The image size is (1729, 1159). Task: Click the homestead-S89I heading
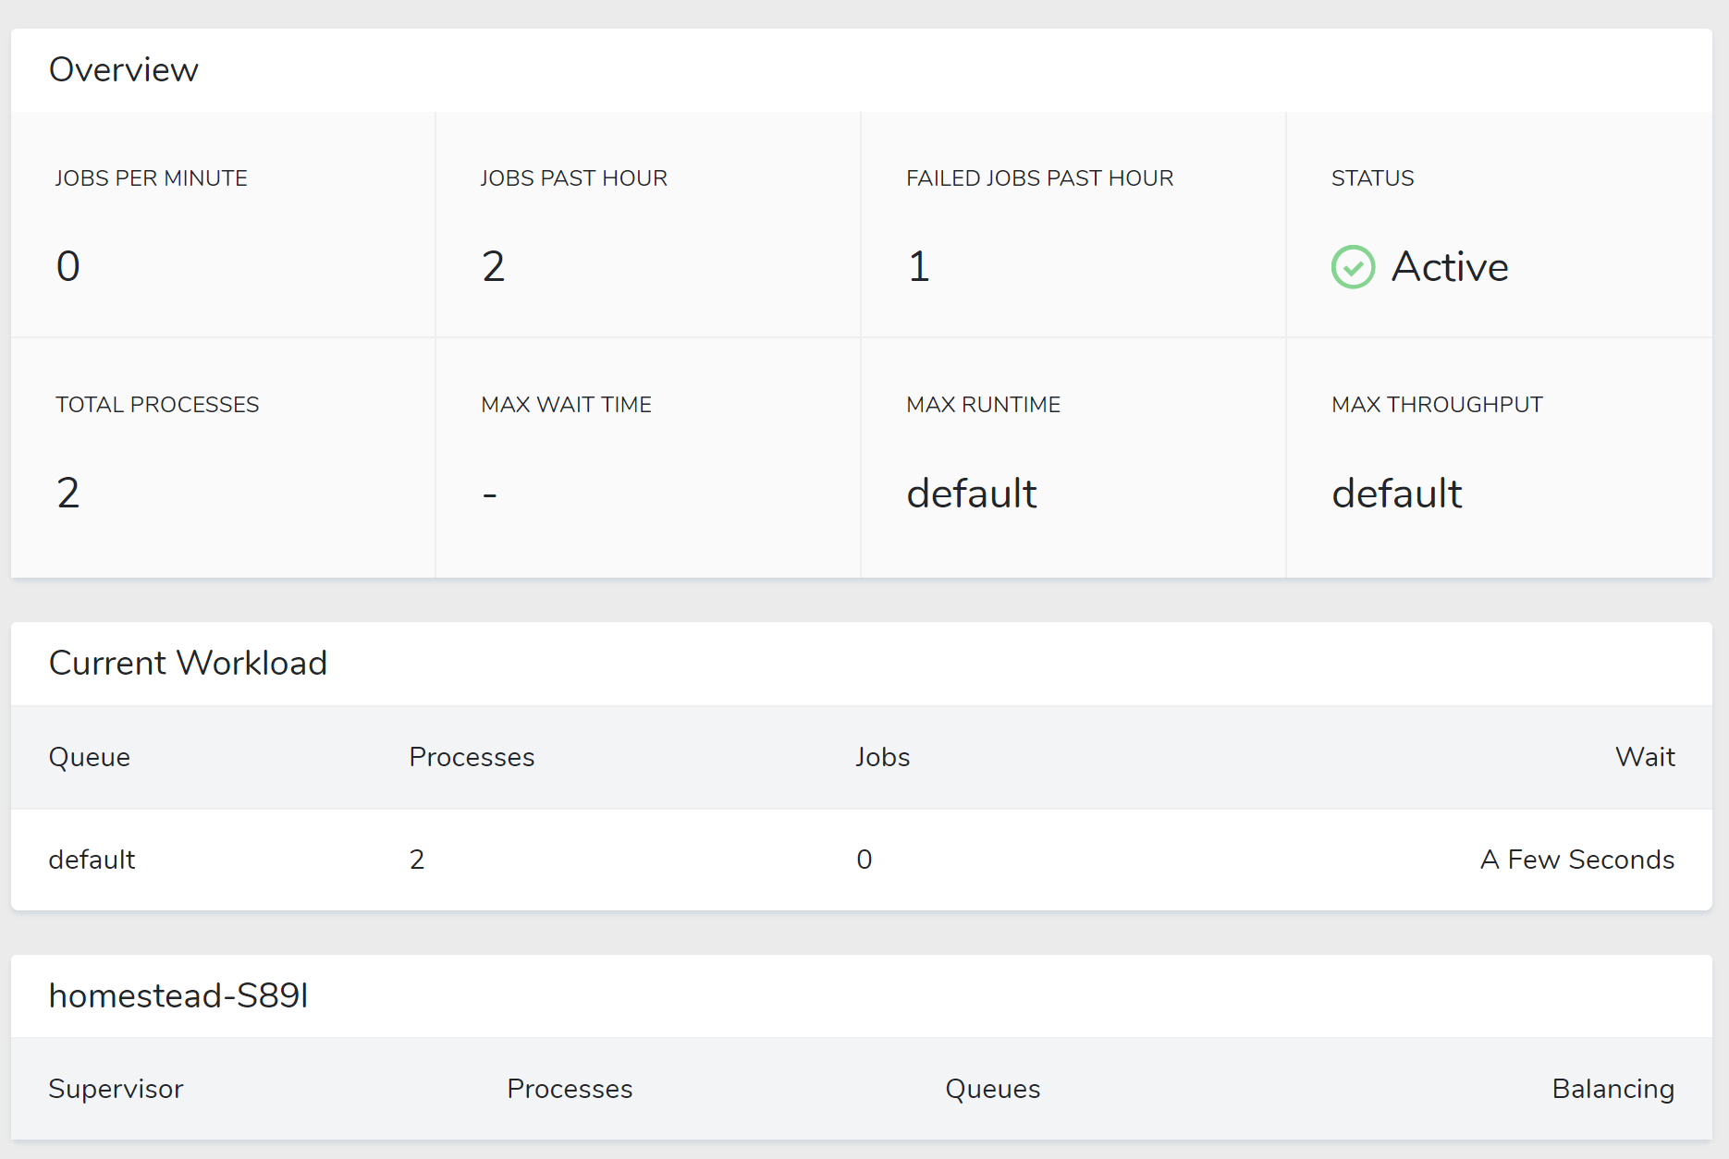[x=178, y=996]
